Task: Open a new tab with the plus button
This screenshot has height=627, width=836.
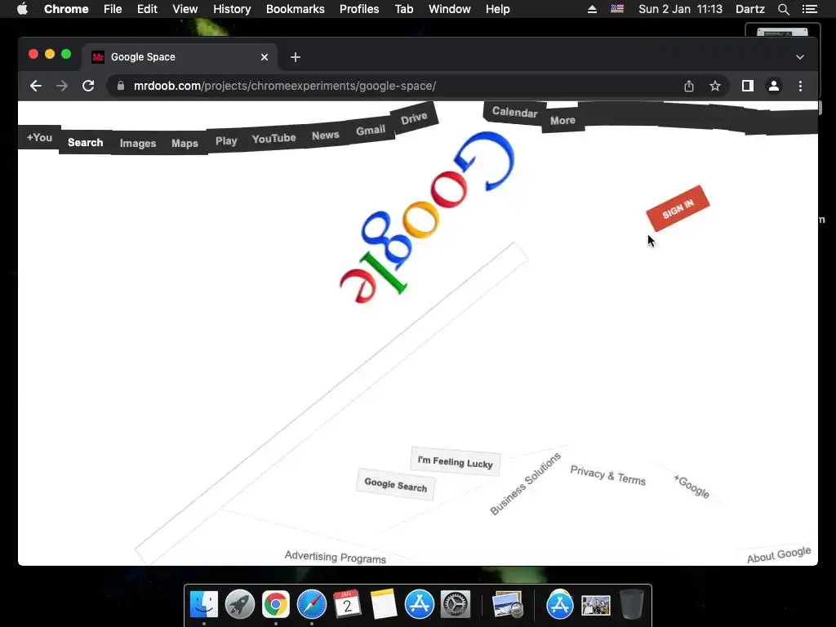Action: pos(296,57)
